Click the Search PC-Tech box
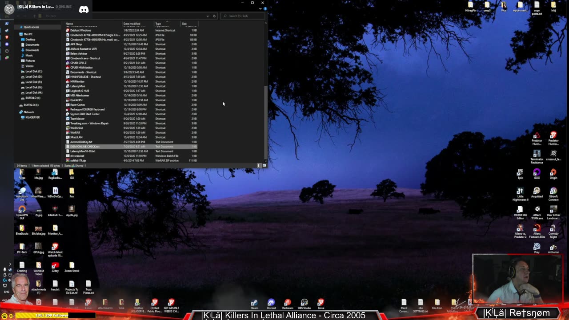569x320 pixels. (x=242, y=16)
